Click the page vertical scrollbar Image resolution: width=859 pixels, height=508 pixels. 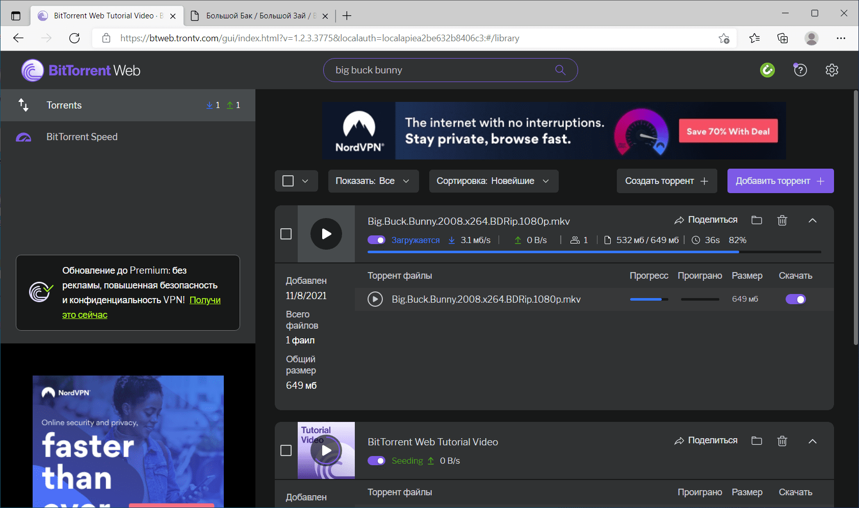pos(855,218)
